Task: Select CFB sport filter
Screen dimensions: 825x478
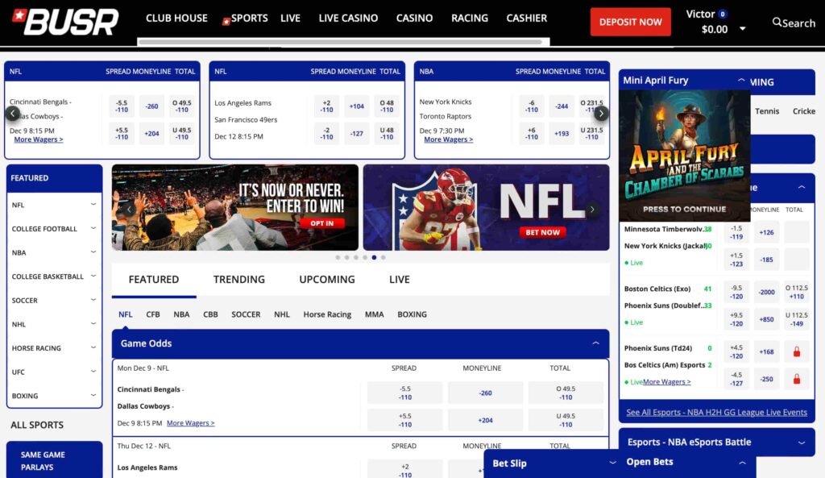Action: pyautogui.click(x=153, y=314)
